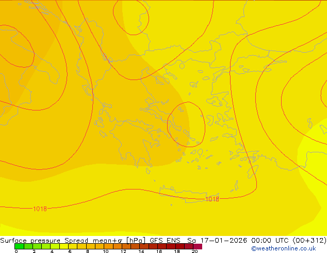Click the '[hPa]' unit label

(136, 241)
